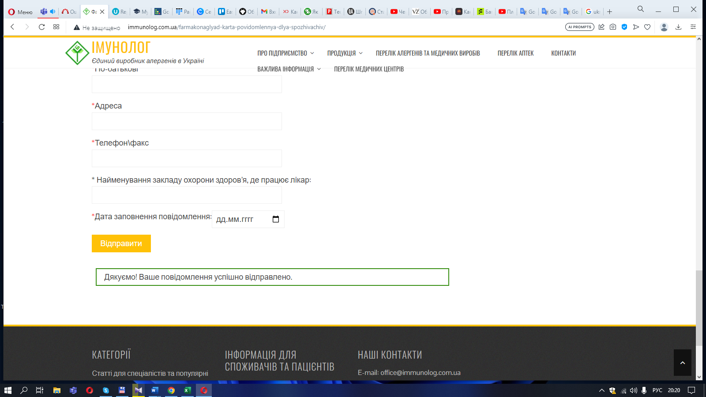This screenshot has height=397, width=706.
Task: Open the Перелік аптек menu item
Action: (515, 53)
